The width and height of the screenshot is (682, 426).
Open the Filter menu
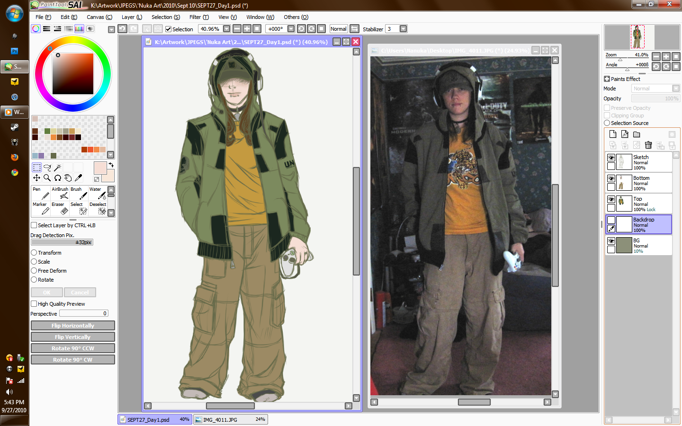(x=199, y=17)
